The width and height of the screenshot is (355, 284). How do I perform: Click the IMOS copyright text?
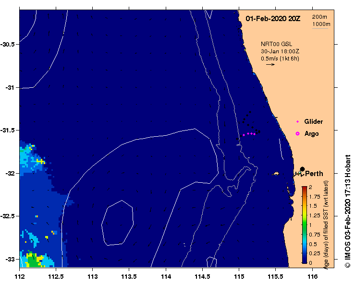347,211
